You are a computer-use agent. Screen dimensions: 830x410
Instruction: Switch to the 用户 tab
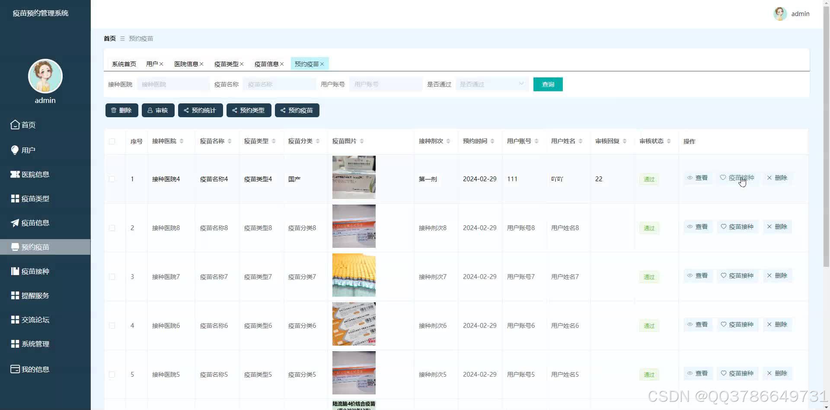152,64
